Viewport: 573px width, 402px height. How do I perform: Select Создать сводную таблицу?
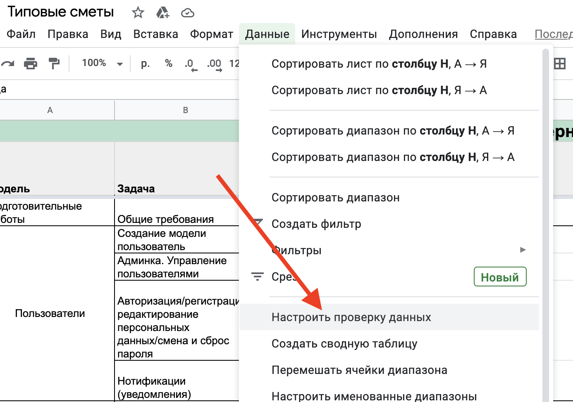coord(344,343)
